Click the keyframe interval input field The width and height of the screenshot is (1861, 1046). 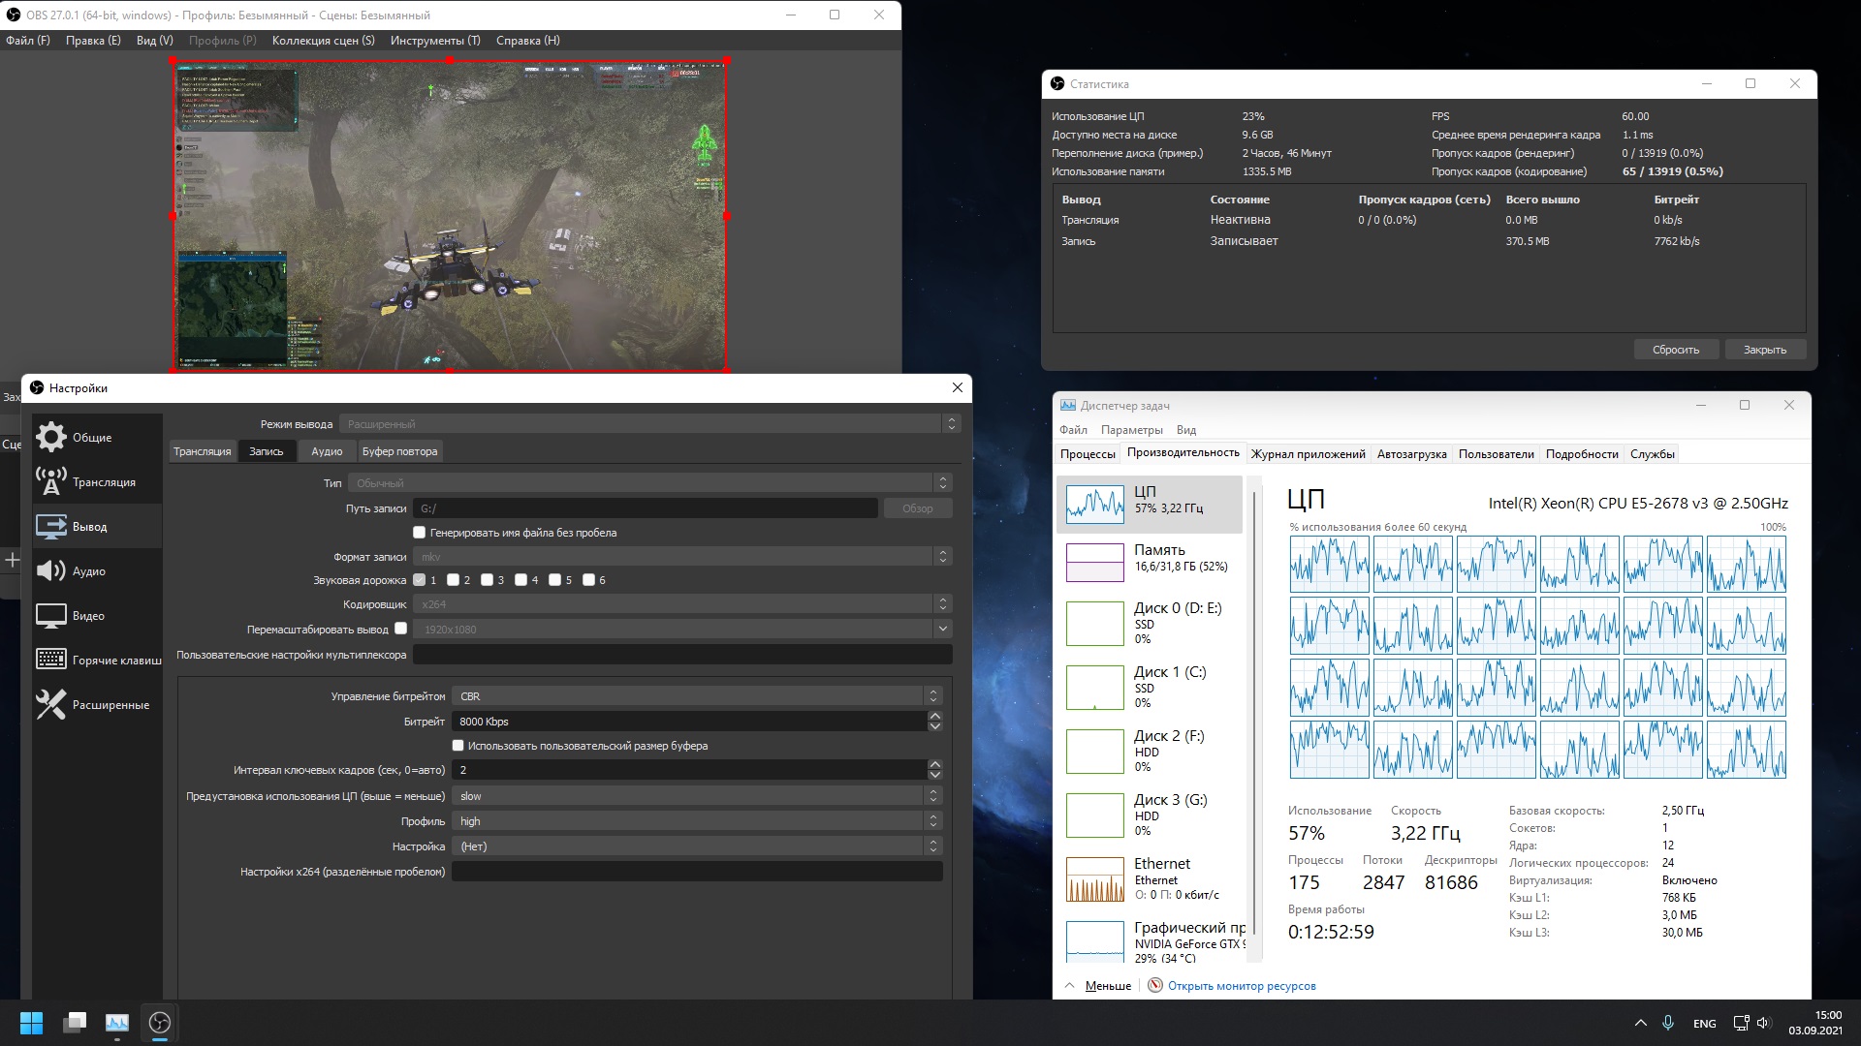coord(688,770)
